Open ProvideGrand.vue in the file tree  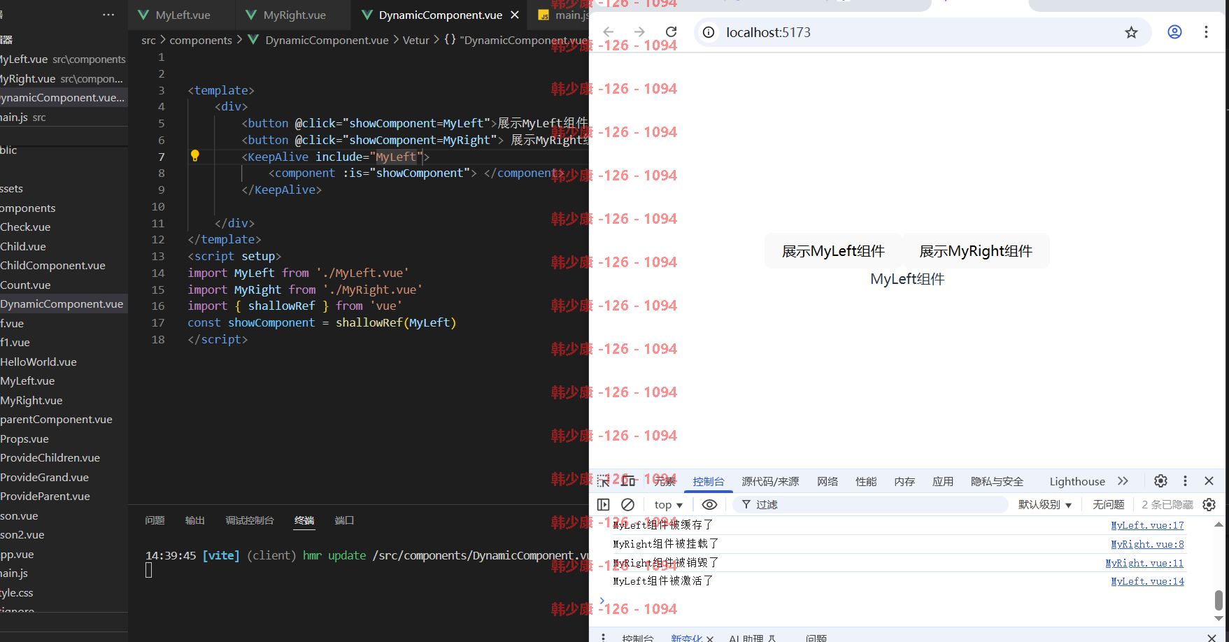pyautogui.click(x=44, y=477)
